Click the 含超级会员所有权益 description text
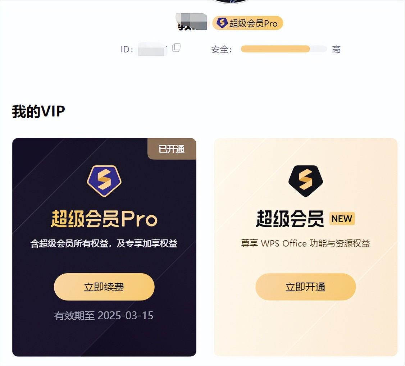 tap(104, 243)
